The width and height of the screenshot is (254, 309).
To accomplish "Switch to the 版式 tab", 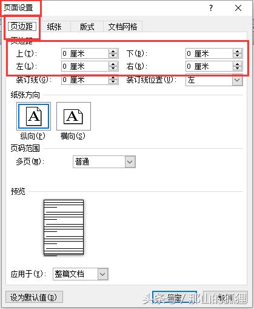I will click(x=87, y=27).
